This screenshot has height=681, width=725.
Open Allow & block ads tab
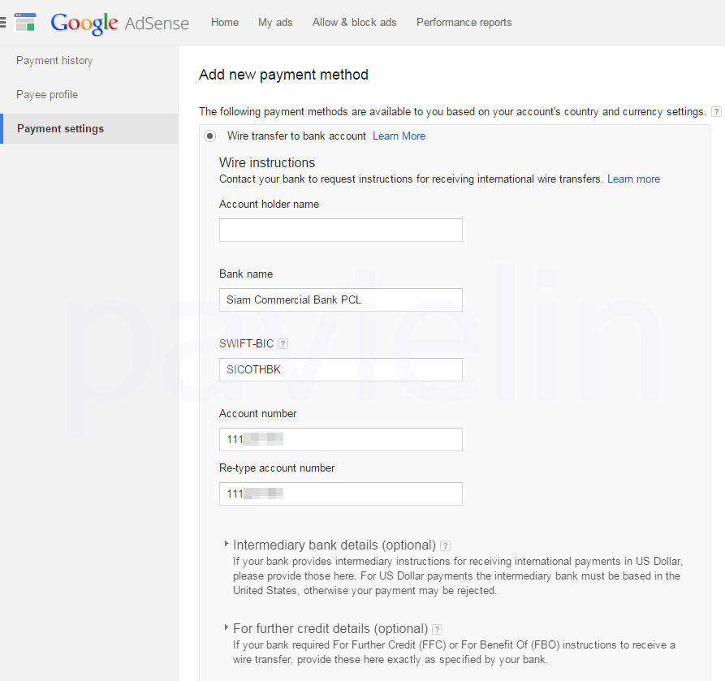tap(354, 23)
